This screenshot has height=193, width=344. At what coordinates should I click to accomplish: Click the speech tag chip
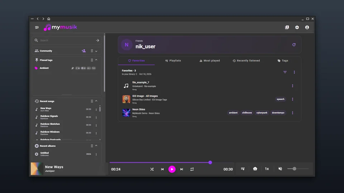(280, 99)
